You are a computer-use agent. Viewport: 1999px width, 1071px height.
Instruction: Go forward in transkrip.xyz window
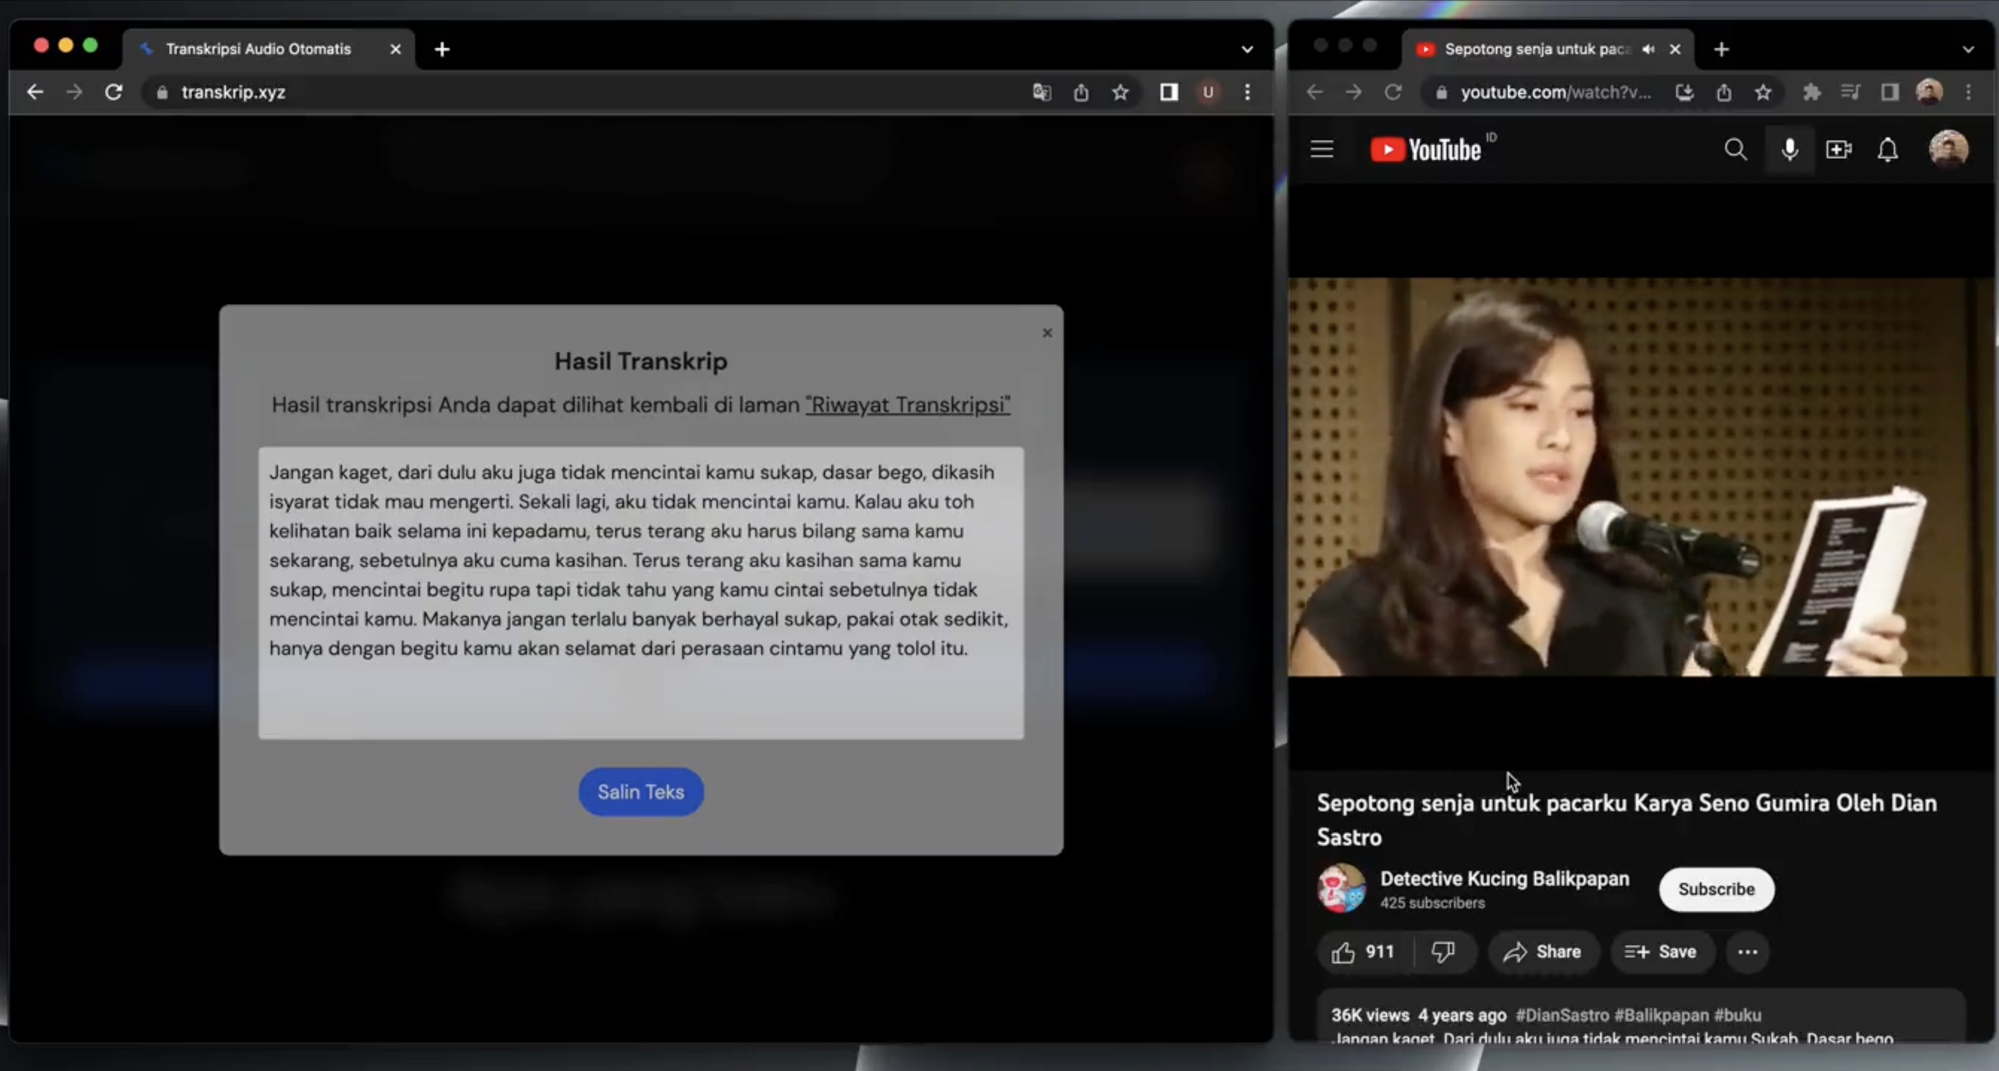click(x=74, y=92)
